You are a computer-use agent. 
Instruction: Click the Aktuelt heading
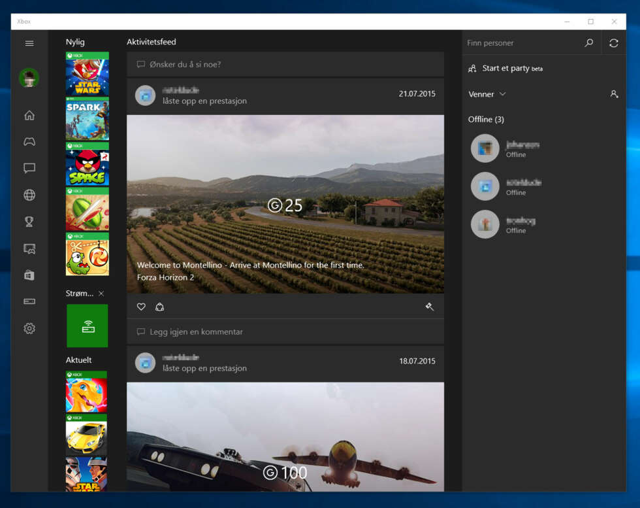[79, 360]
